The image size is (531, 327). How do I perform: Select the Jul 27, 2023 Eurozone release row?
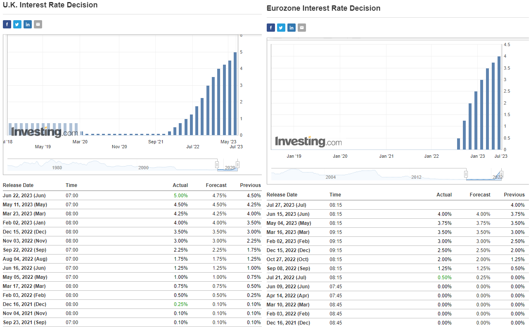396,205
